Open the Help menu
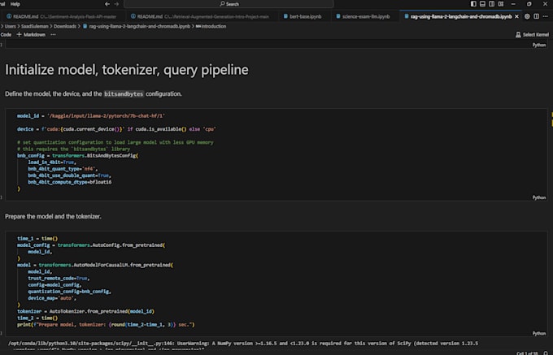Screen dimensions: 553x355 coord(15,4)
